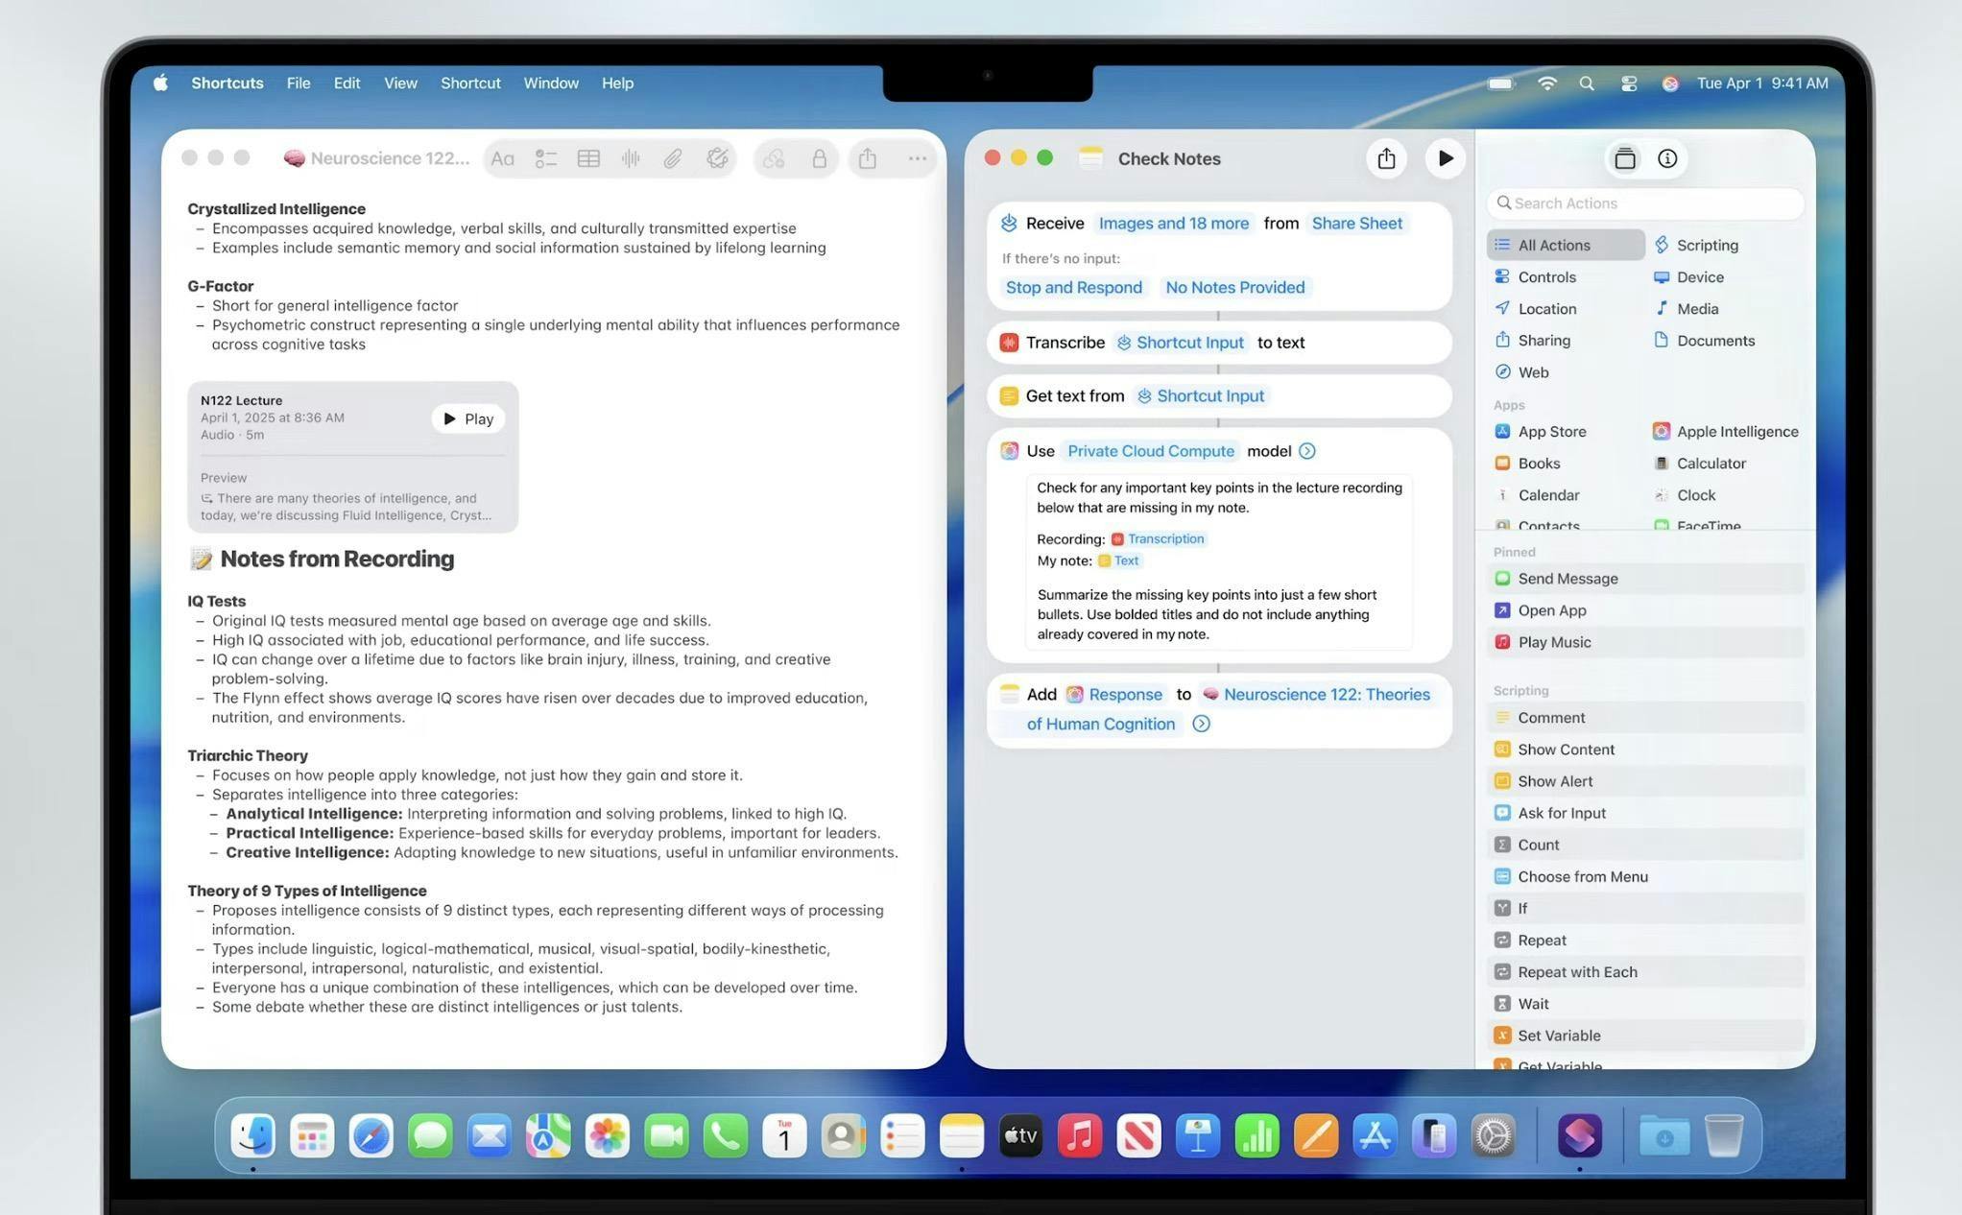Launch Shortcuts from the Dock
This screenshot has width=1962, height=1215.
1579,1136
